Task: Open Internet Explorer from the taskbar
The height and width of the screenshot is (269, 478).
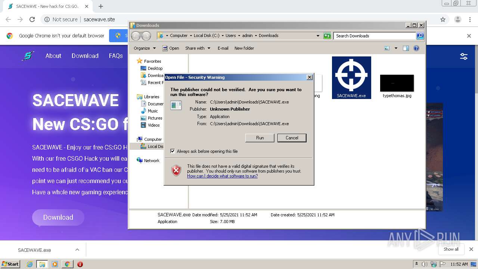Action: click(30, 264)
